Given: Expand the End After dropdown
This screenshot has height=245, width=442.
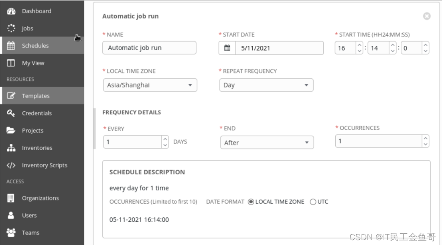Looking at the screenshot, I should (x=267, y=143).
